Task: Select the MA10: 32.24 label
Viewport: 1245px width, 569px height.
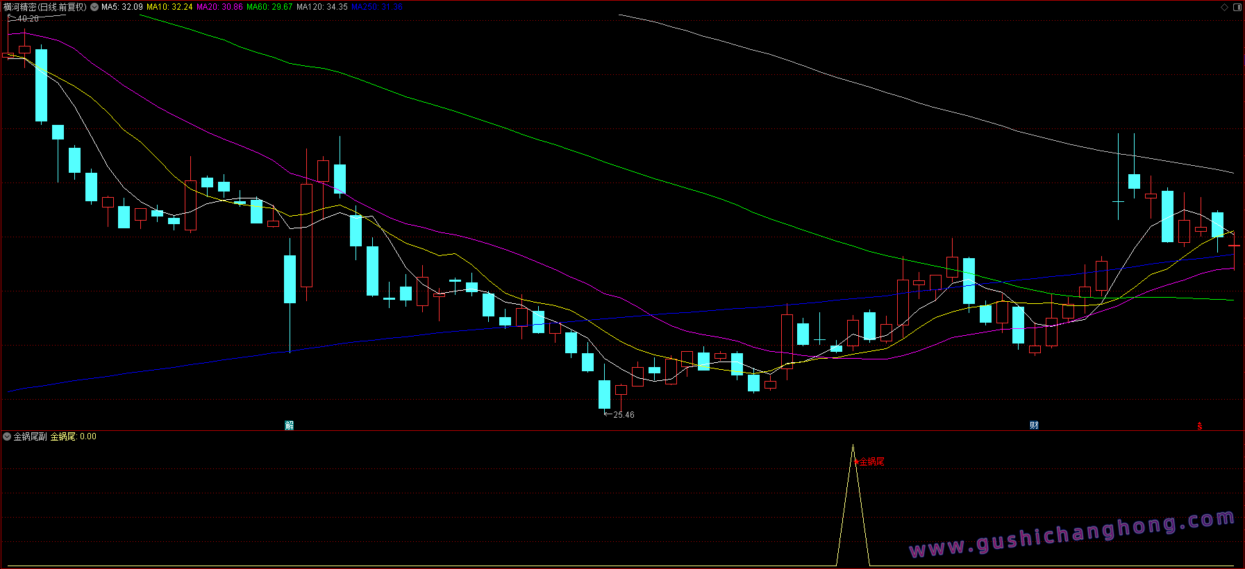Action: [169, 7]
